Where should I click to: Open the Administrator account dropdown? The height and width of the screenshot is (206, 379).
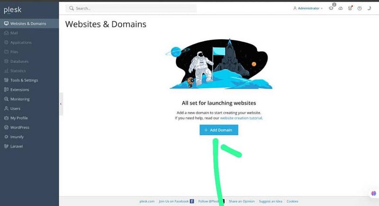(x=308, y=8)
